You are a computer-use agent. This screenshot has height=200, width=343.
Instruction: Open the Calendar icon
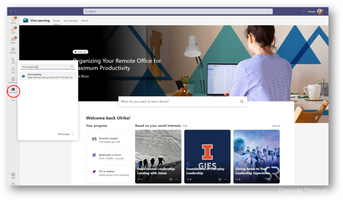pos(13,50)
